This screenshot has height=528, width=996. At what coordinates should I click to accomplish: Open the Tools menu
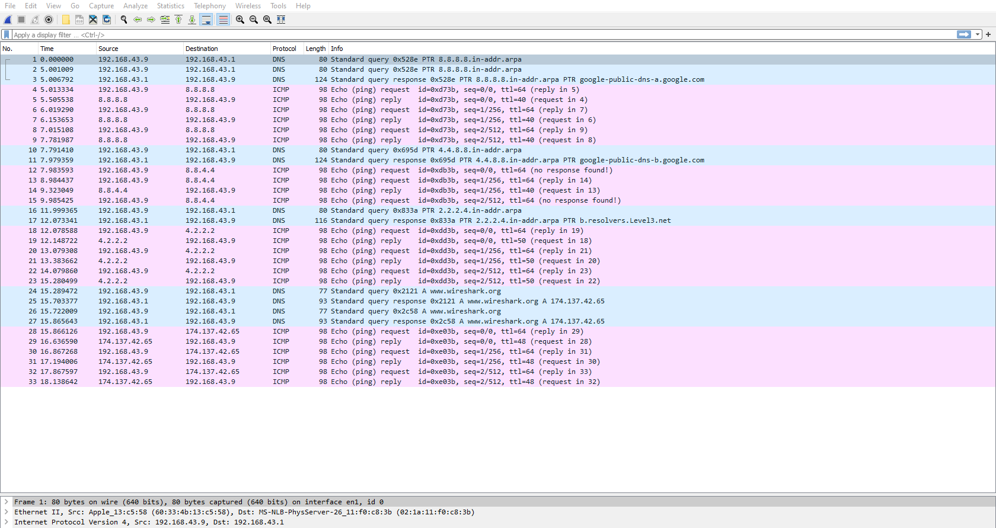[278, 6]
